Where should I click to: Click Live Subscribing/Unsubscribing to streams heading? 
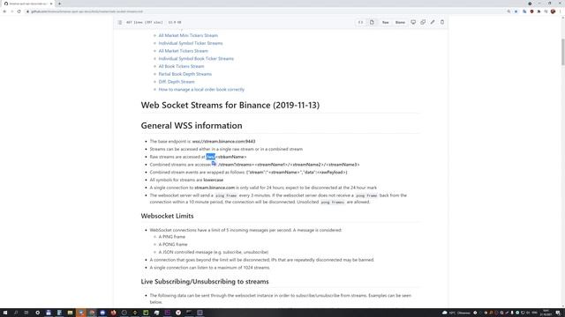click(x=205, y=282)
